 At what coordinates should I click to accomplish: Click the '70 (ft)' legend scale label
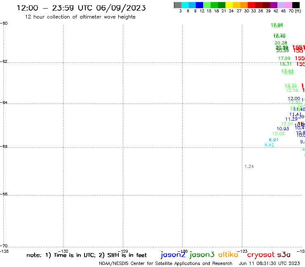295,11
